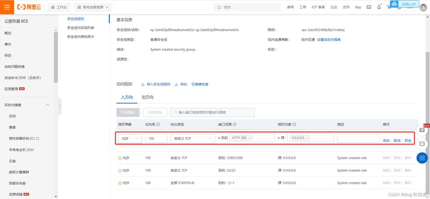Open 预留实例券 in the sidebar
The image size is (430, 199).
[x=17, y=183]
